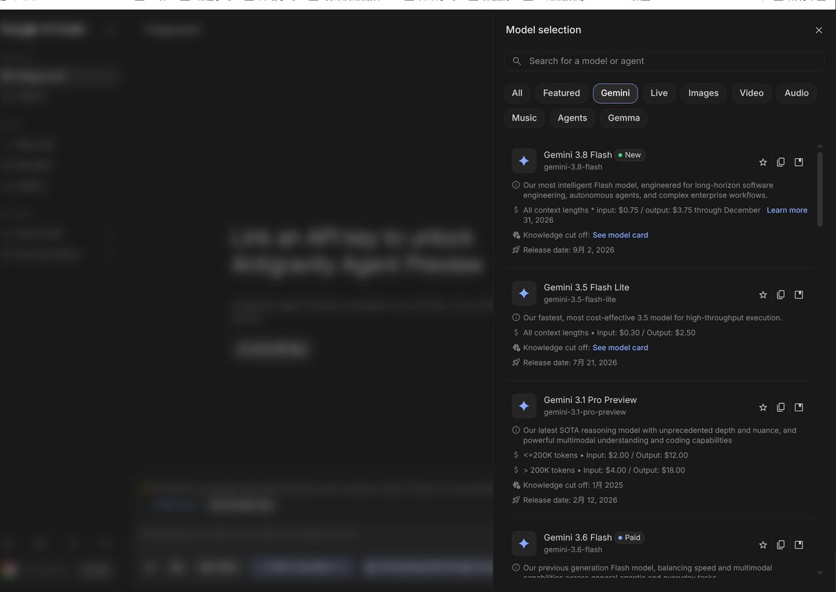The image size is (836, 592).
Task: Click the Release date: 7月 21, 2026 text
Action: coord(570,362)
